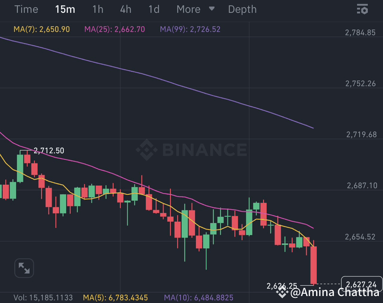Select the fullscreen expand icon

tap(24, 268)
